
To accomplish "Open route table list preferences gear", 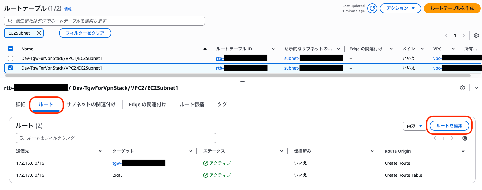I will pyautogui.click(x=476, y=36).
